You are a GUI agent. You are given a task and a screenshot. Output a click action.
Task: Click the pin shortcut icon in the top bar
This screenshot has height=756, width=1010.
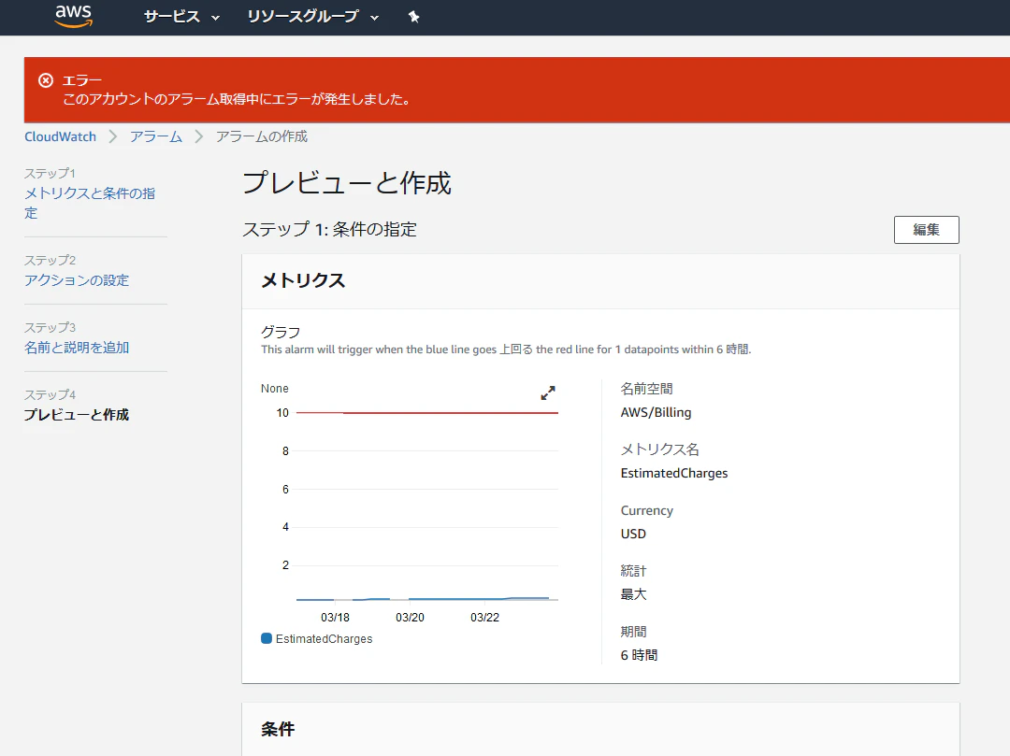coord(413,17)
